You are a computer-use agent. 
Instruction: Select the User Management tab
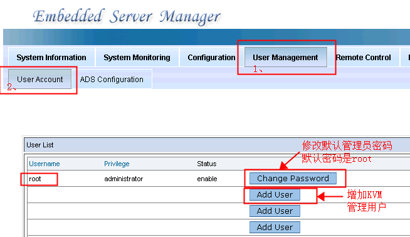(285, 57)
